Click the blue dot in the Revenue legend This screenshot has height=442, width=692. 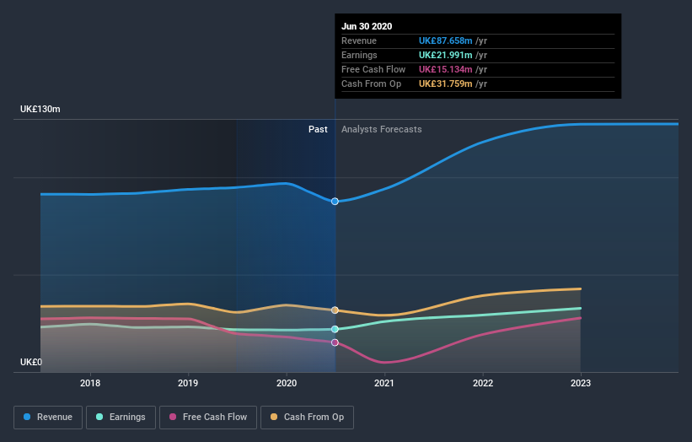point(27,417)
